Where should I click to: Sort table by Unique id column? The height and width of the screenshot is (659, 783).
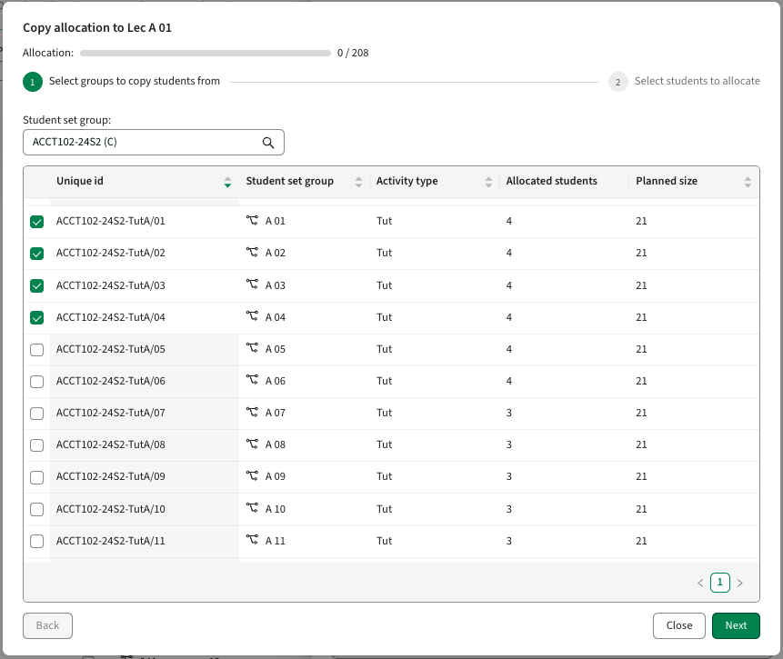(227, 182)
